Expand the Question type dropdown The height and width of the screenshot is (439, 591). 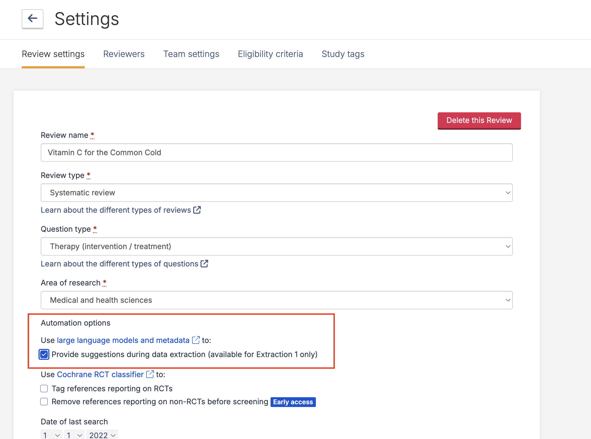pos(276,246)
